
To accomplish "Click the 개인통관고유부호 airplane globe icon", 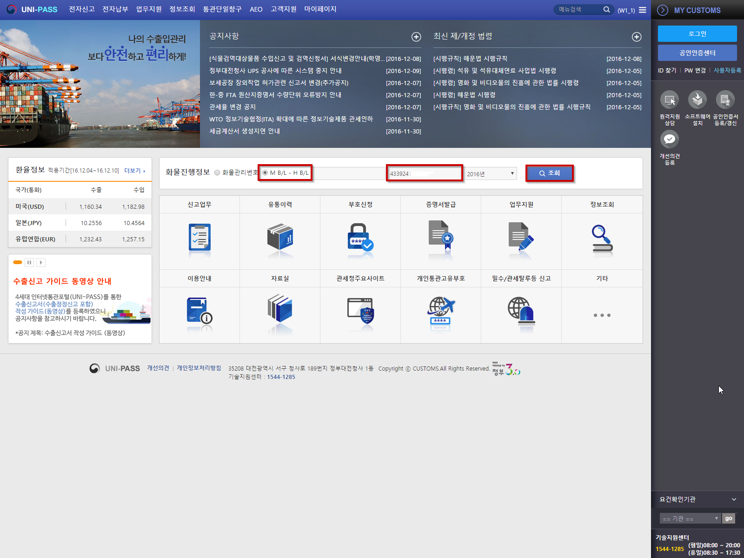I will tap(441, 312).
